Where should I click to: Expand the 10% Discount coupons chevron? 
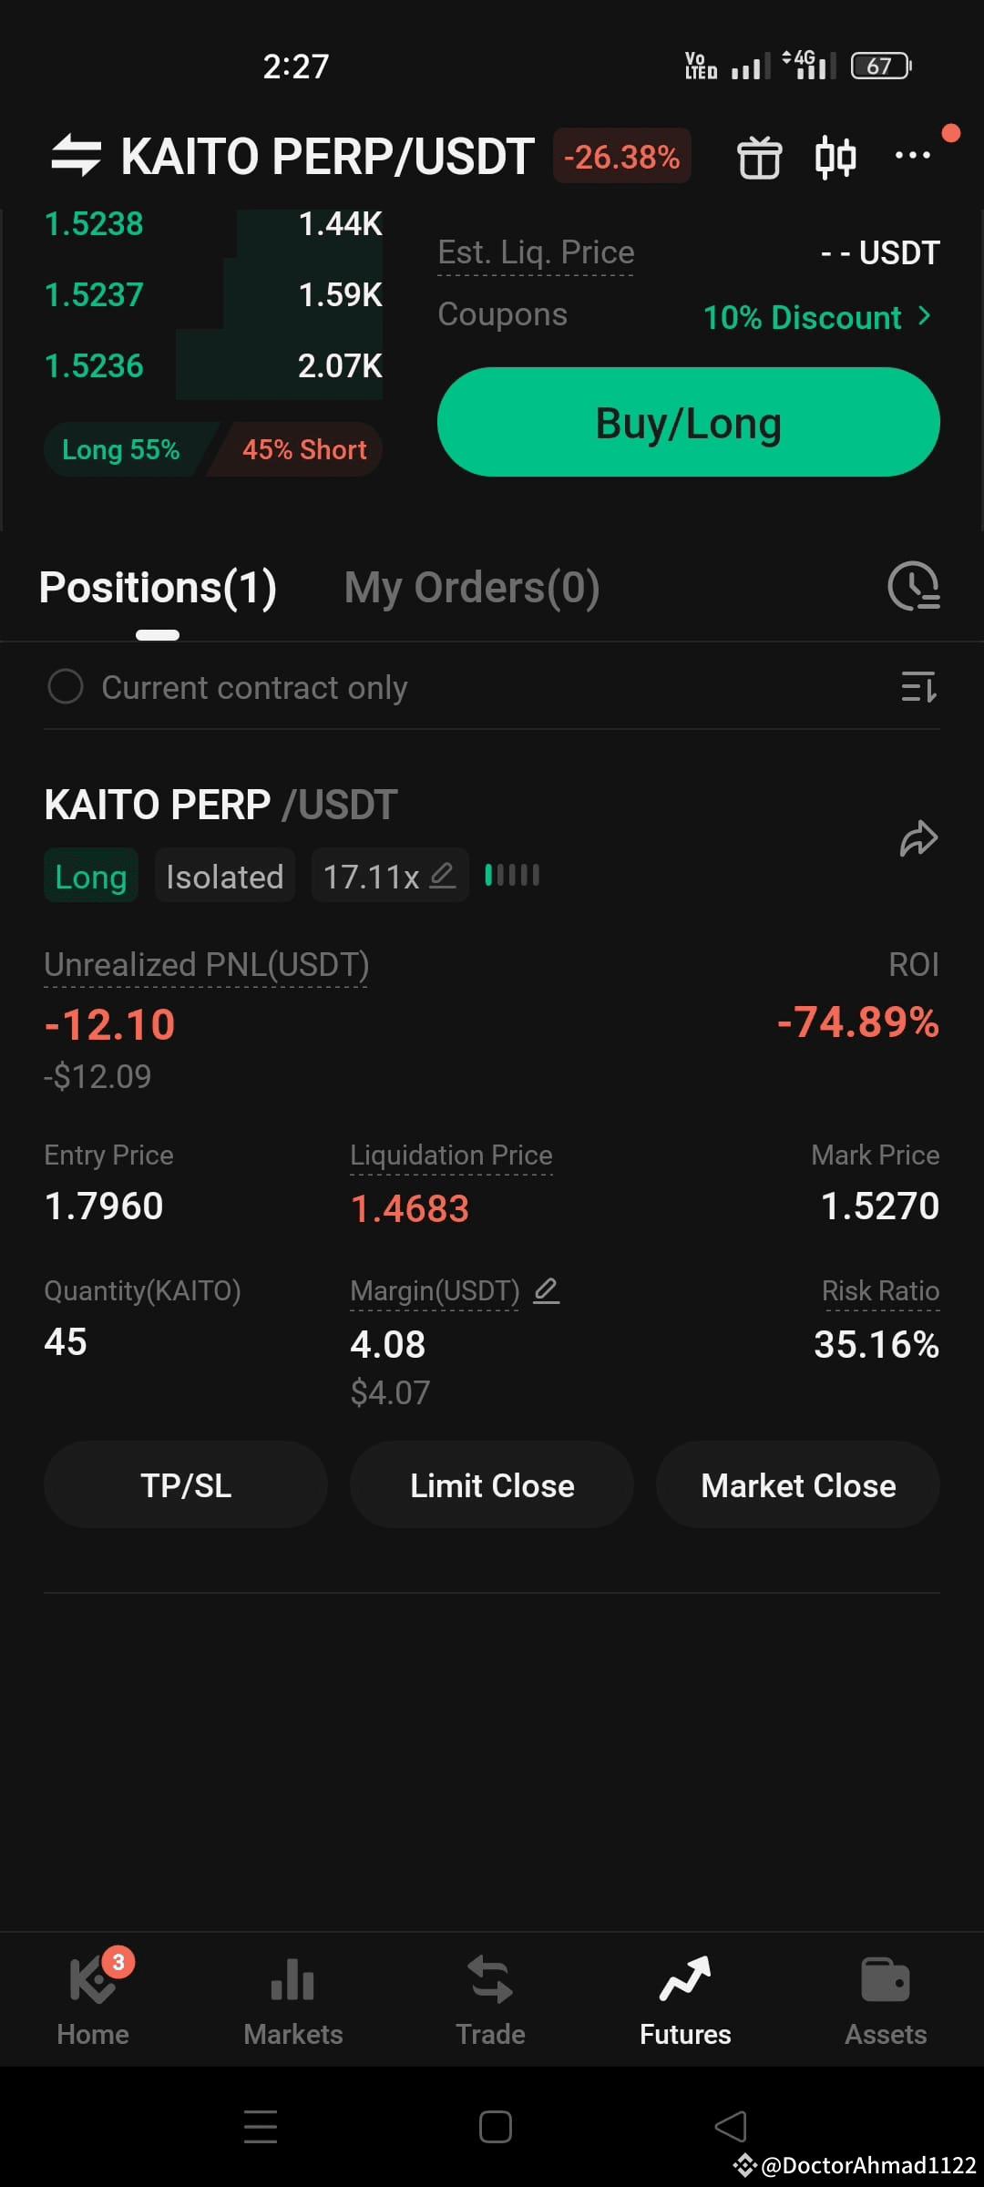coord(925,316)
